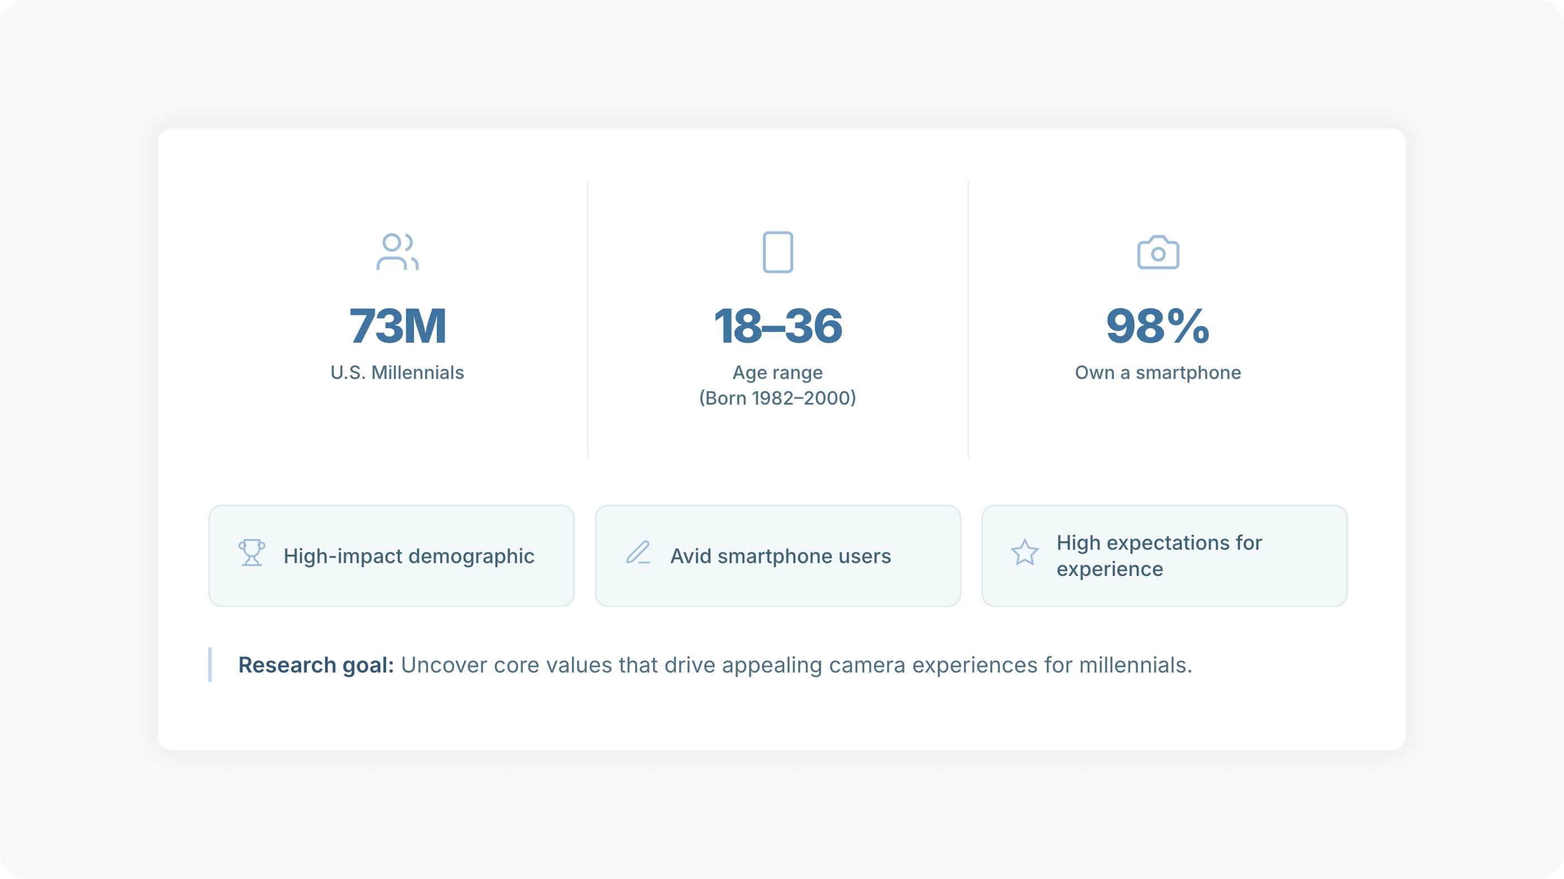This screenshot has width=1564, height=879.
Task: Open the Avid smartphone users card
Action: pos(778,556)
